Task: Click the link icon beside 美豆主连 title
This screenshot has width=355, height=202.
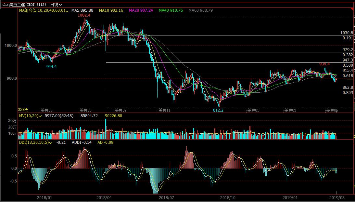Action: pyautogui.click(x=5, y=5)
